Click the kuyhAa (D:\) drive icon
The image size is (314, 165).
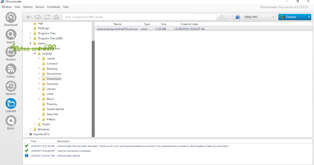31,134
